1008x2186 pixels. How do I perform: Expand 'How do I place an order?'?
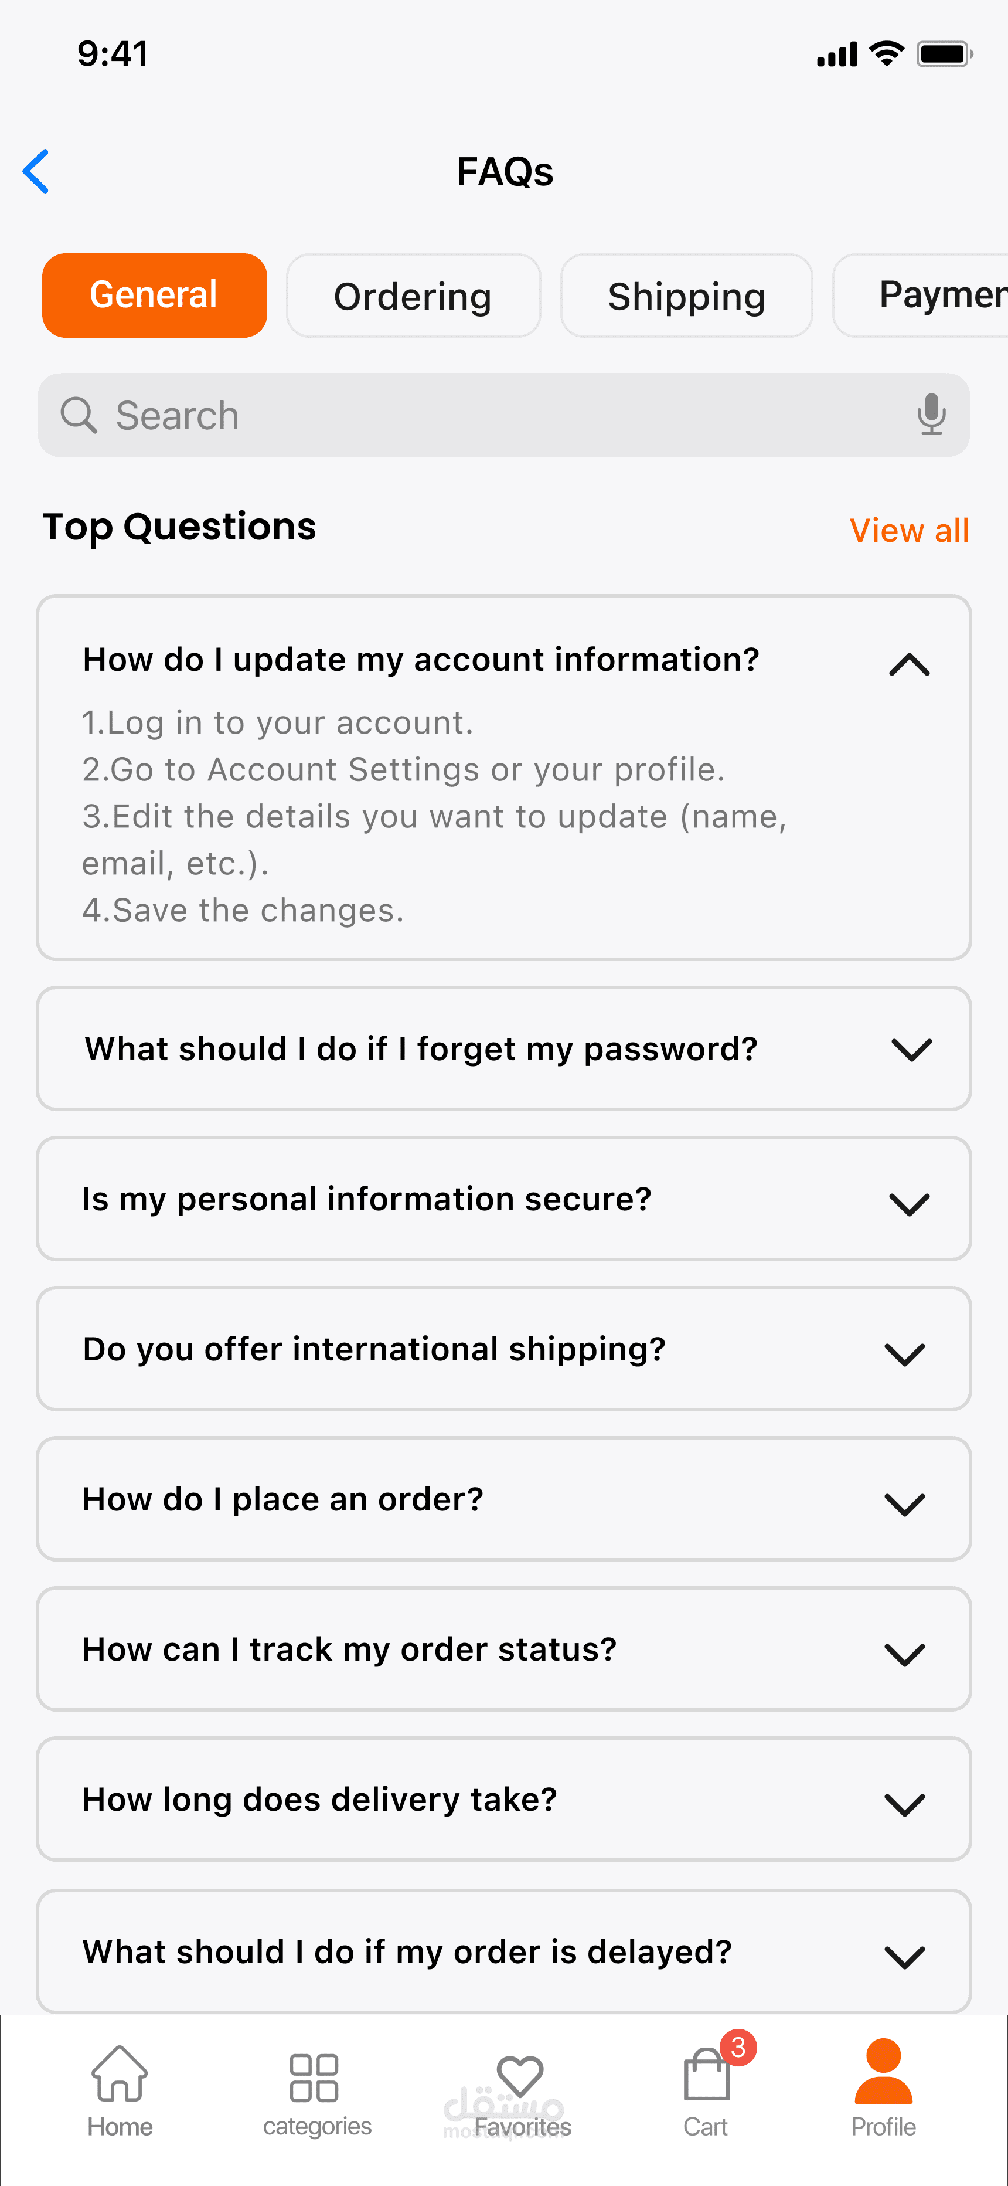click(x=904, y=1503)
